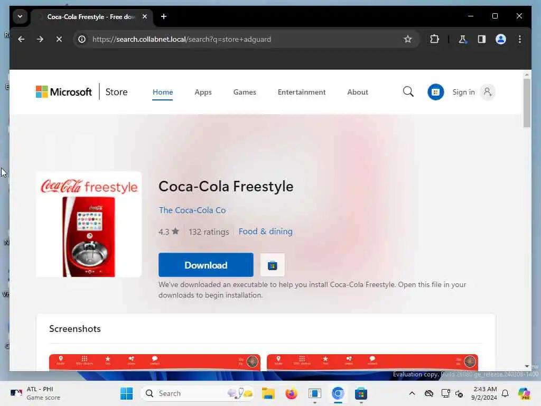Launch Firefox from taskbar
The height and width of the screenshot is (406, 541).
tap(291, 393)
